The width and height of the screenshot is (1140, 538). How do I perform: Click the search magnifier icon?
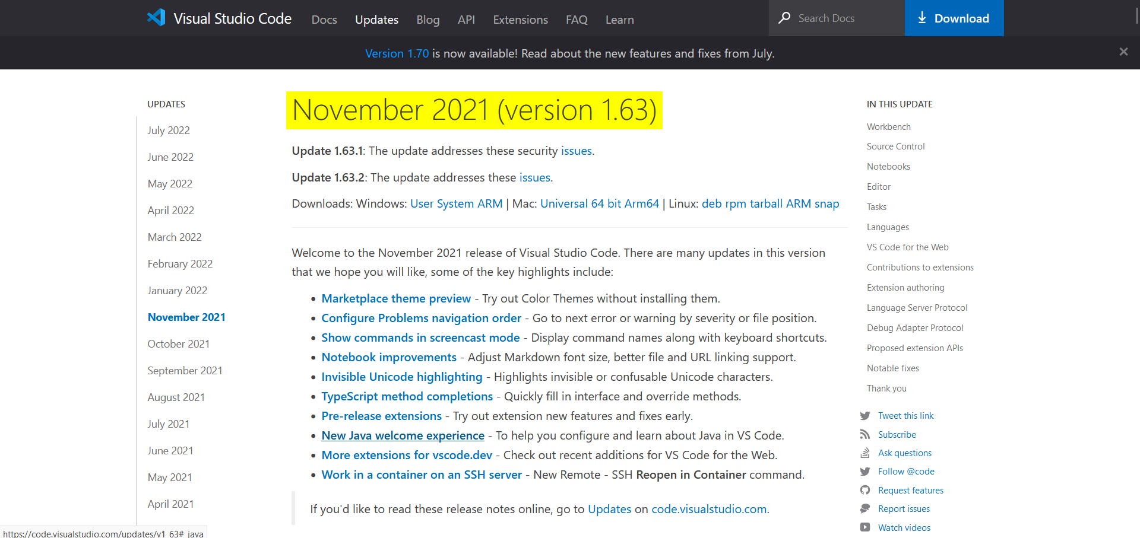click(784, 18)
